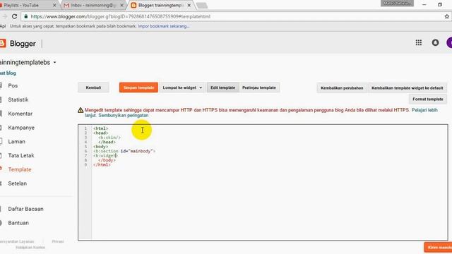The height and width of the screenshot is (254, 452).
Task: Expand the blog name dropdown arrow
Action: point(55,63)
